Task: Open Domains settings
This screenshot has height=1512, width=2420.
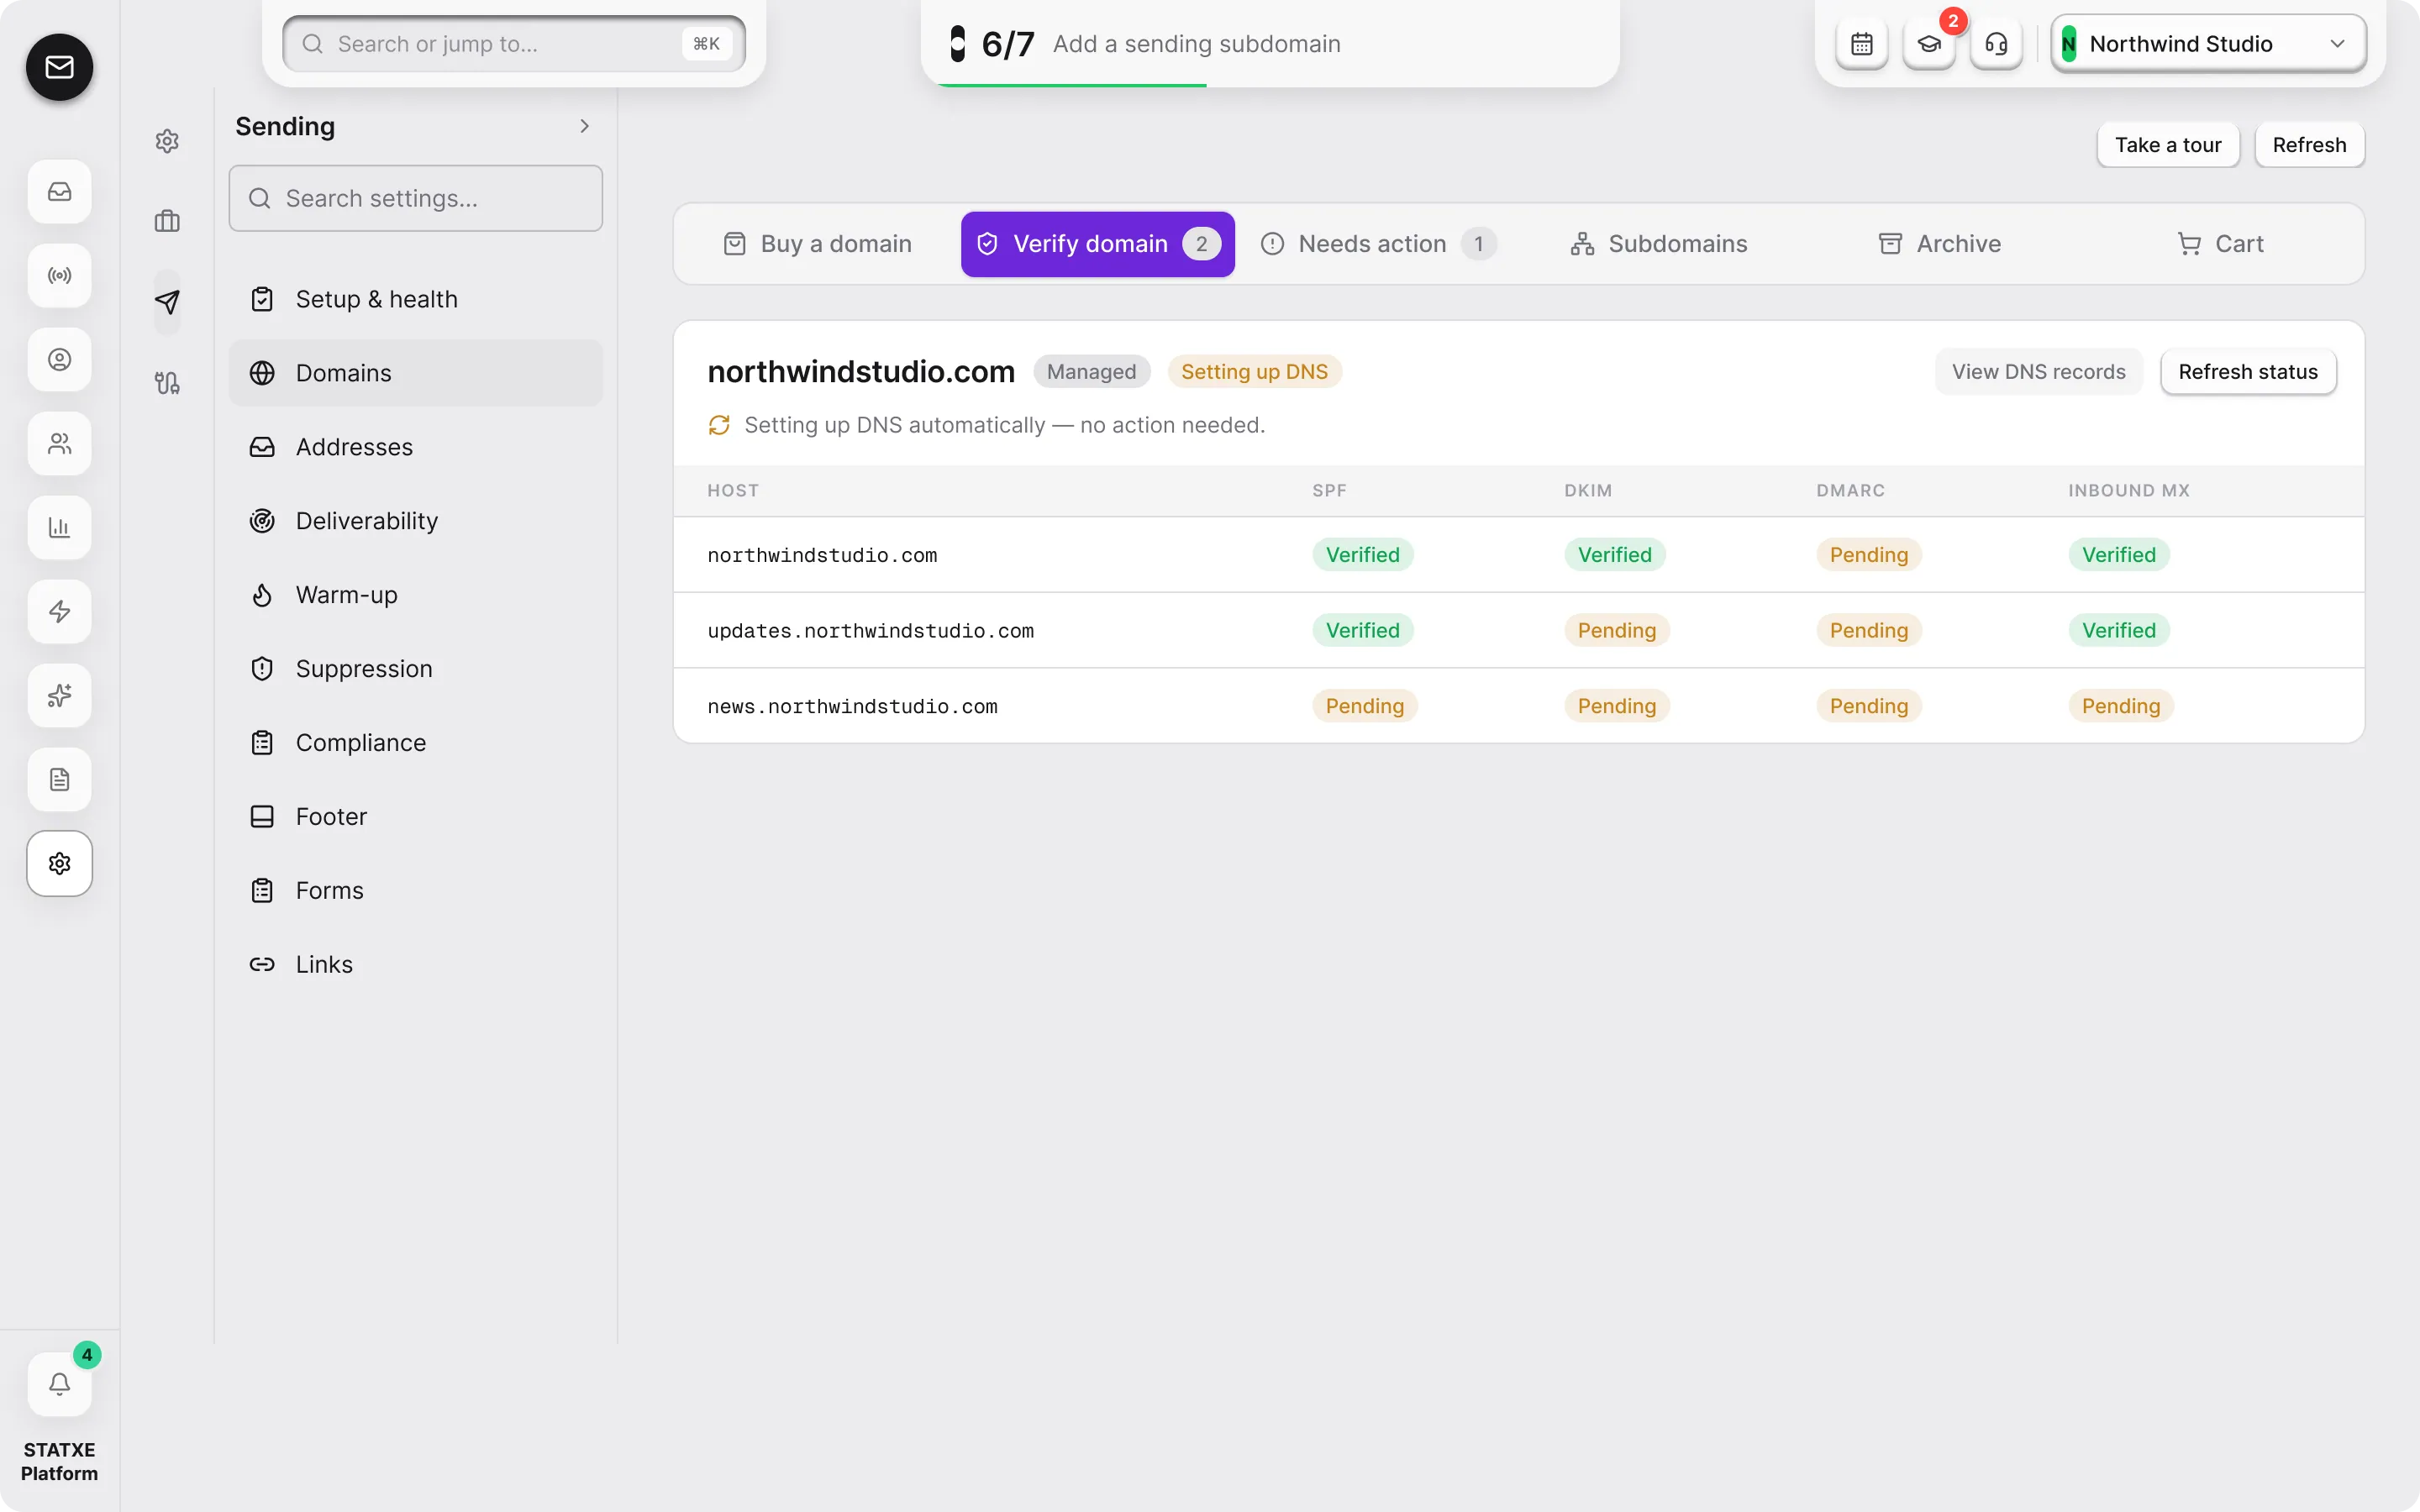Action: pyautogui.click(x=415, y=373)
